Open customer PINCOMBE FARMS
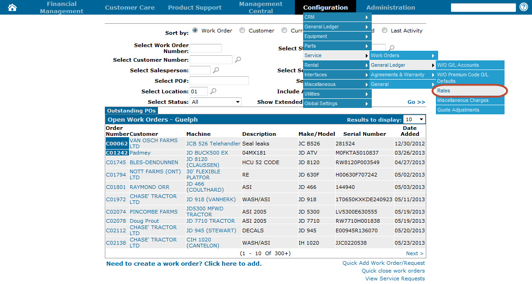 coord(153,212)
